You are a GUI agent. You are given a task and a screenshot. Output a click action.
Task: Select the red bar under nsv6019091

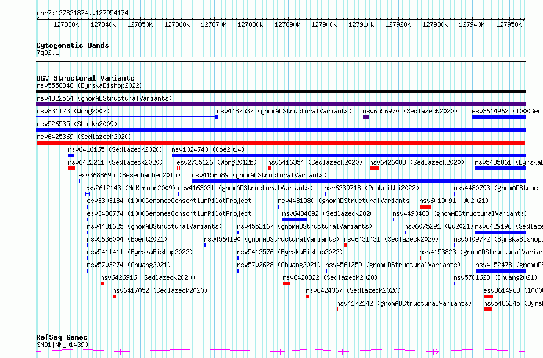click(x=425, y=207)
